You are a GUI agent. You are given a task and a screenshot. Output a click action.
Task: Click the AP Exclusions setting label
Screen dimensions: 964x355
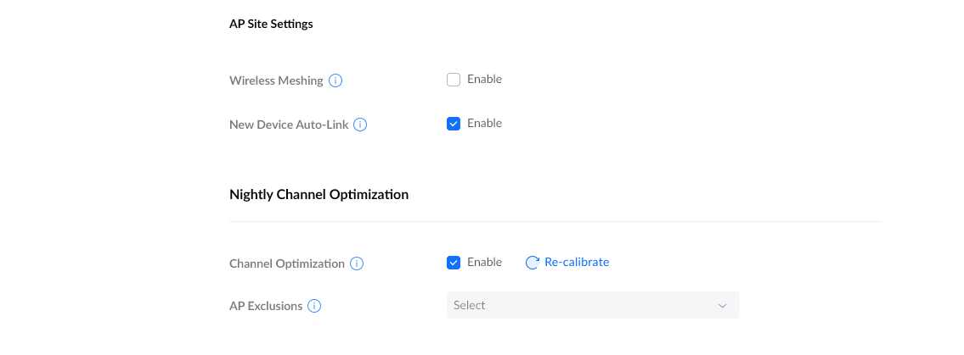266,306
